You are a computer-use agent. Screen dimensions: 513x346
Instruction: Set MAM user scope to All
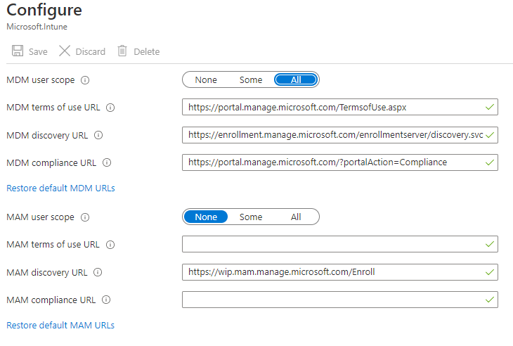296,217
